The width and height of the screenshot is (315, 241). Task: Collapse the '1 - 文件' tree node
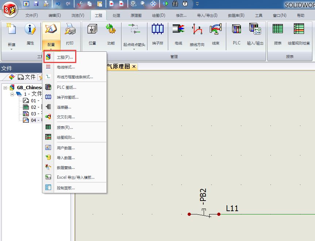12,94
